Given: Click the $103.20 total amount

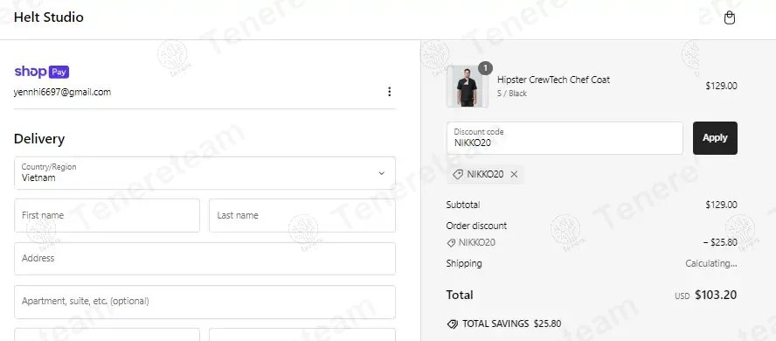Looking at the screenshot, I should click(716, 296).
